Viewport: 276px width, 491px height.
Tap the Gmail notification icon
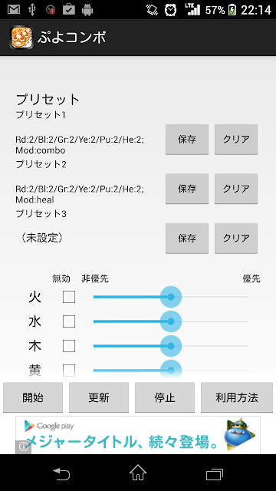[14, 9]
